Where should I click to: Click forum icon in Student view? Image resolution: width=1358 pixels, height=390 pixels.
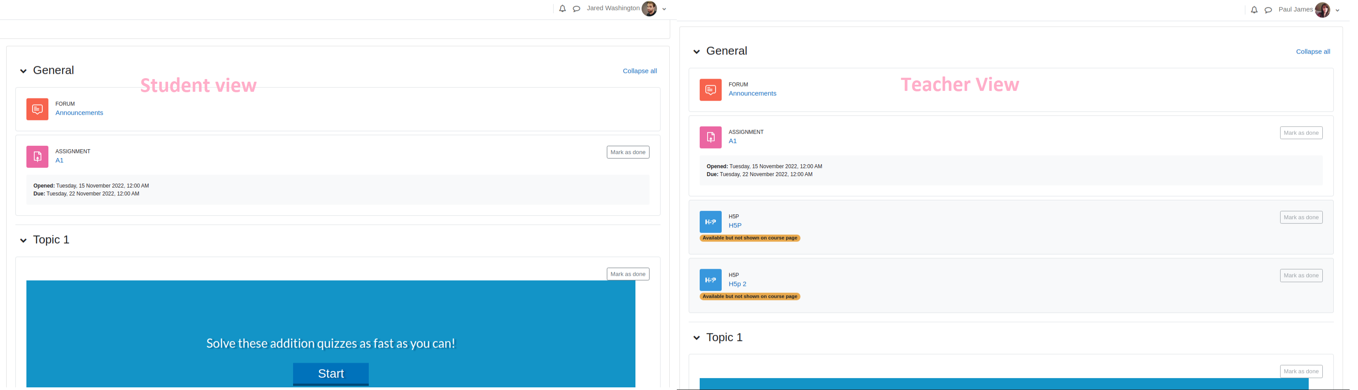coord(37,109)
